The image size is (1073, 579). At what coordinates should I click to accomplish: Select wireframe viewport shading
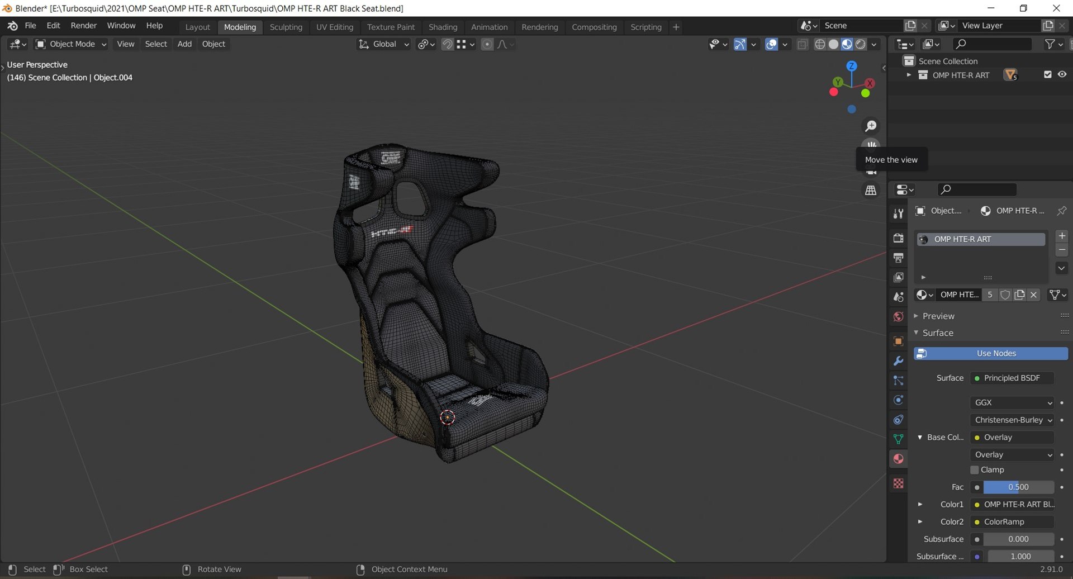pyautogui.click(x=820, y=44)
